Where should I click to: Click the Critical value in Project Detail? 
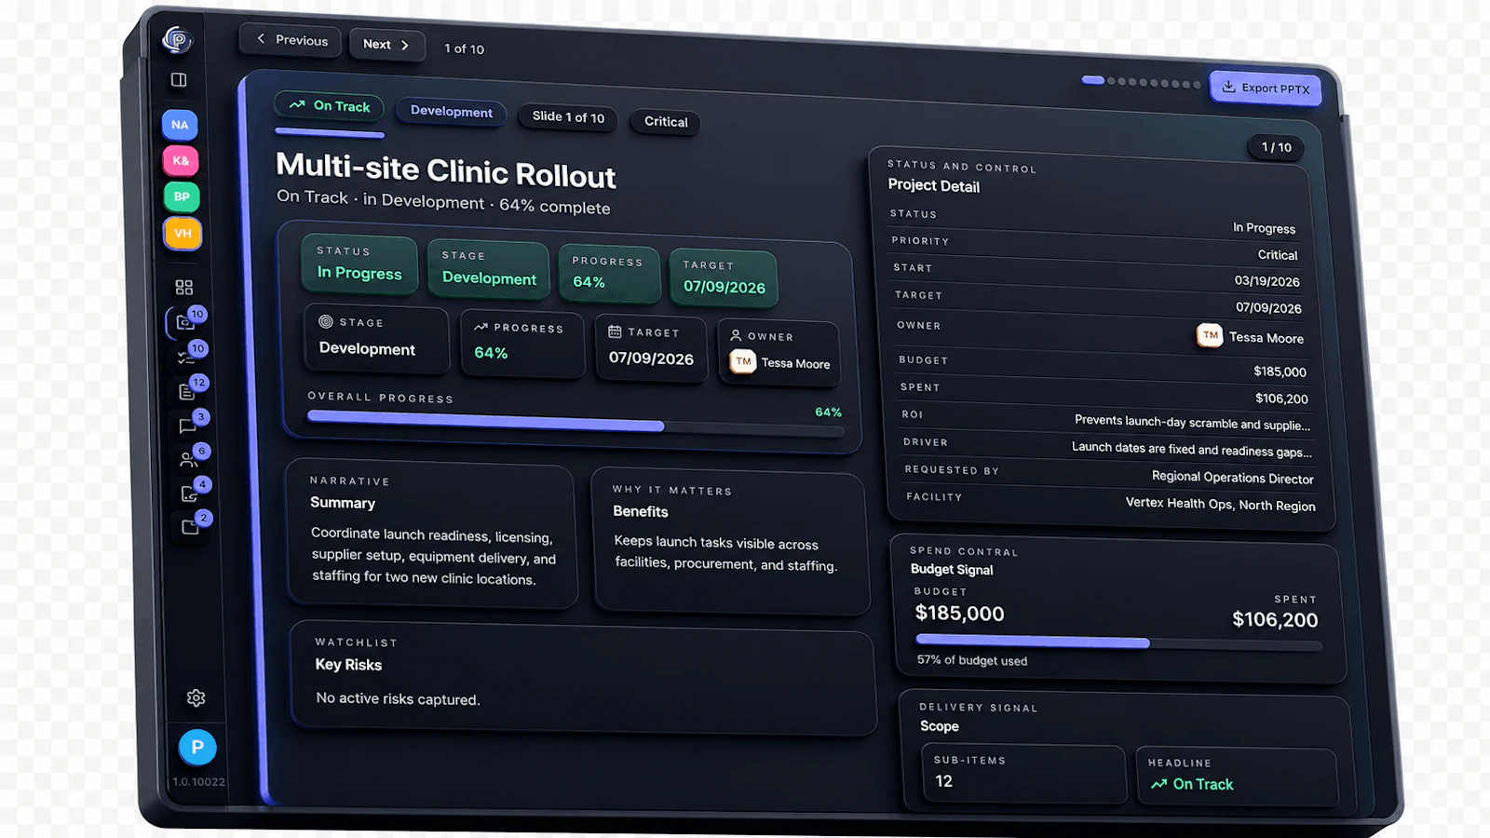point(1277,255)
